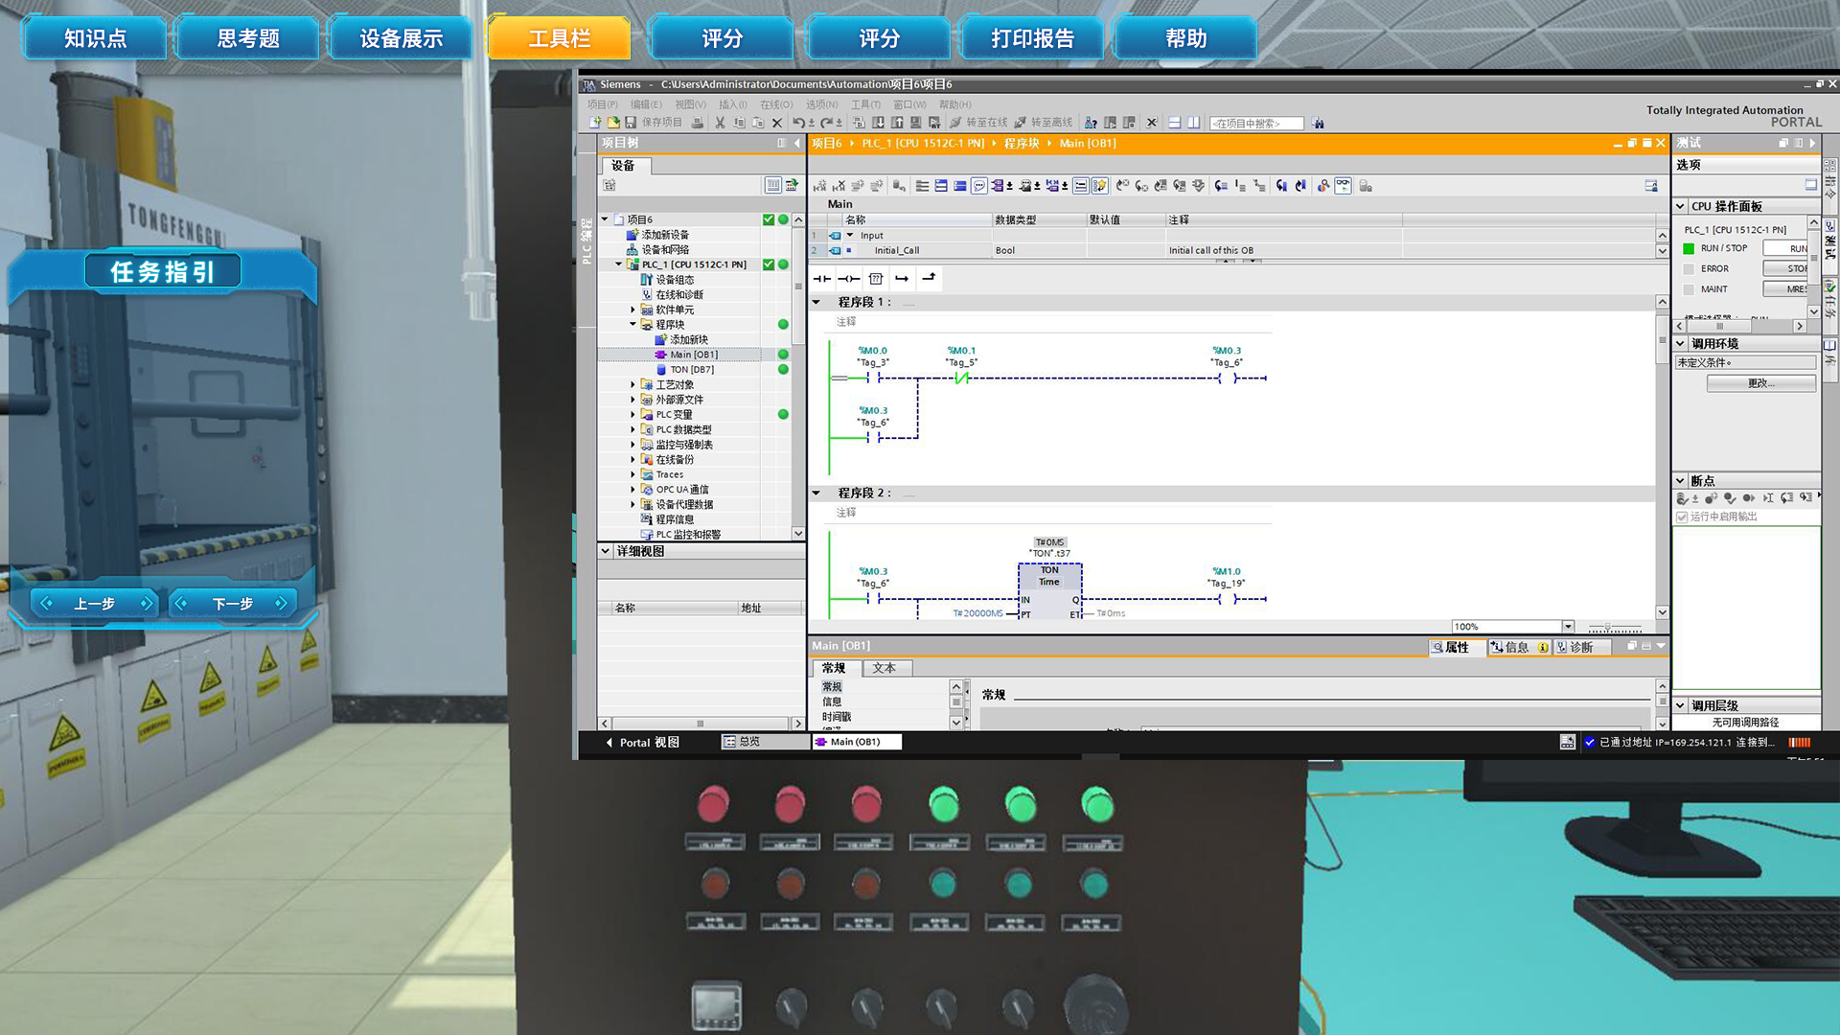This screenshot has width=1840, height=1035.
Task: Click the icon at the project tree toolbar's left end
Action: (609, 186)
